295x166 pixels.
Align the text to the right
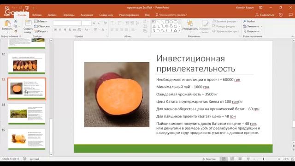click(x=122, y=30)
